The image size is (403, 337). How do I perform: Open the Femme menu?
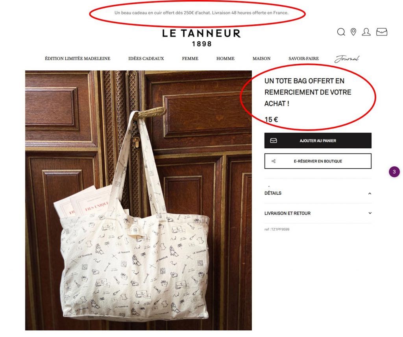pos(190,59)
